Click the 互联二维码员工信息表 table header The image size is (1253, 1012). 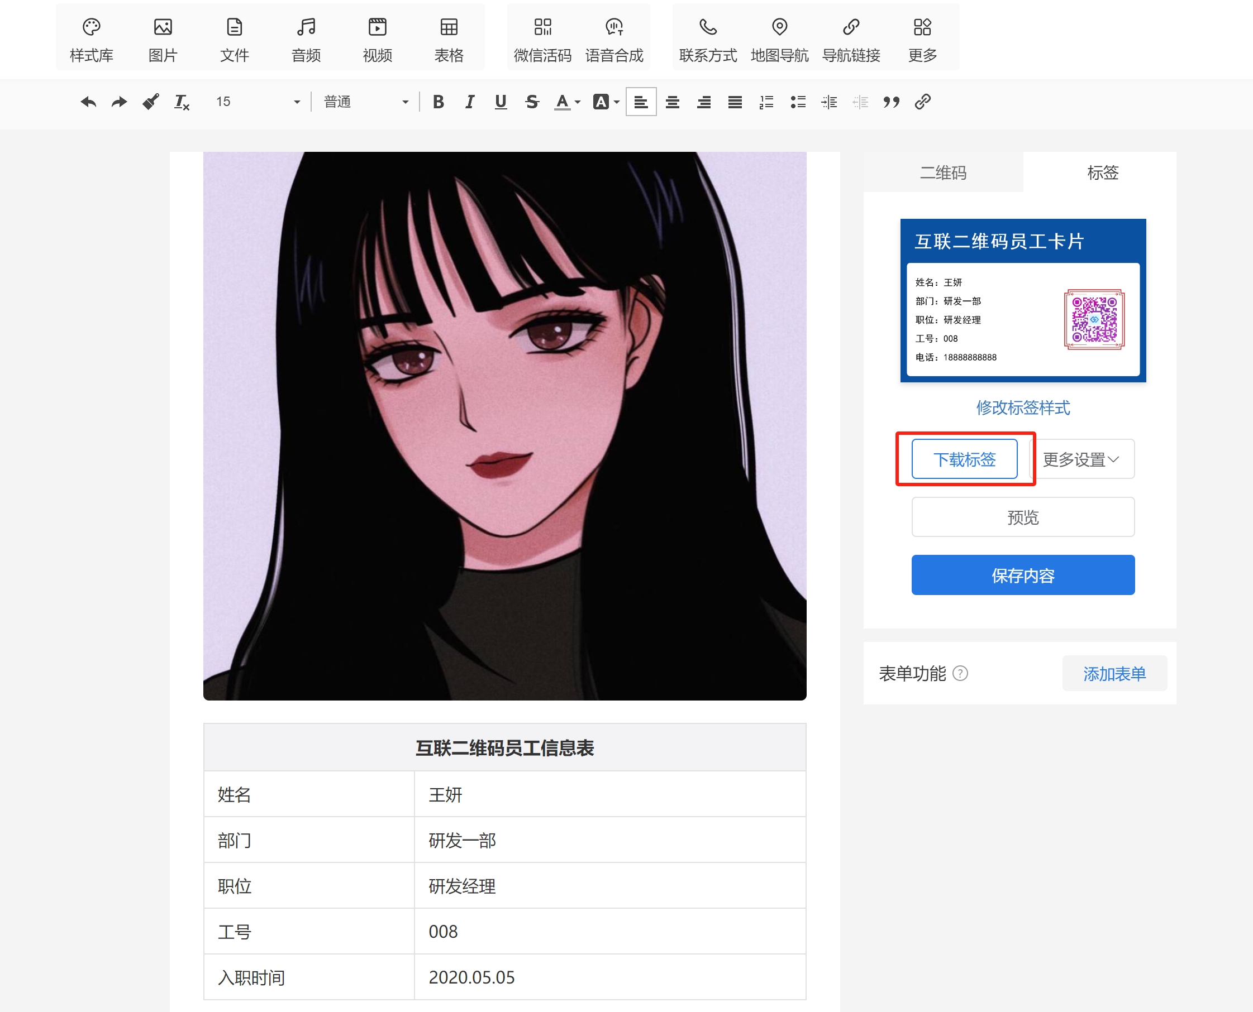[x=504, y=747]
